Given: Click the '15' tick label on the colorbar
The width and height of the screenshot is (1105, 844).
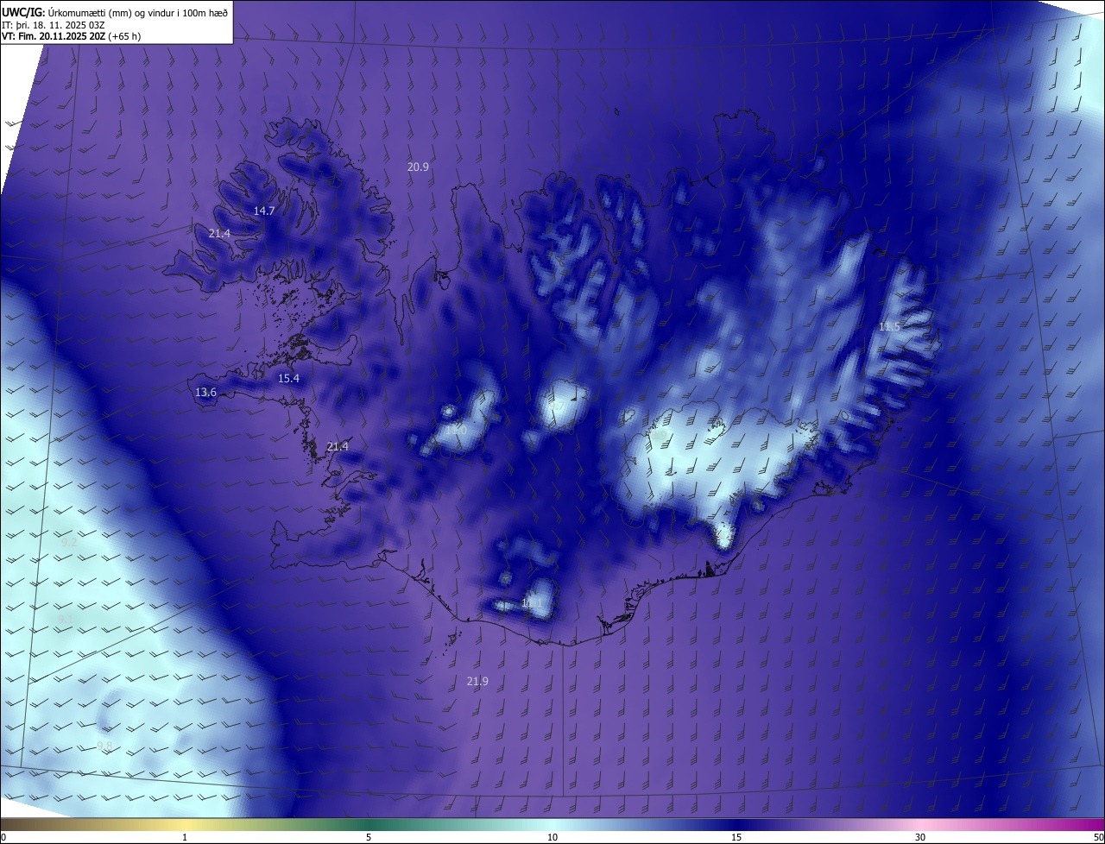Looking at the screenshot, I should pos(736,837).
